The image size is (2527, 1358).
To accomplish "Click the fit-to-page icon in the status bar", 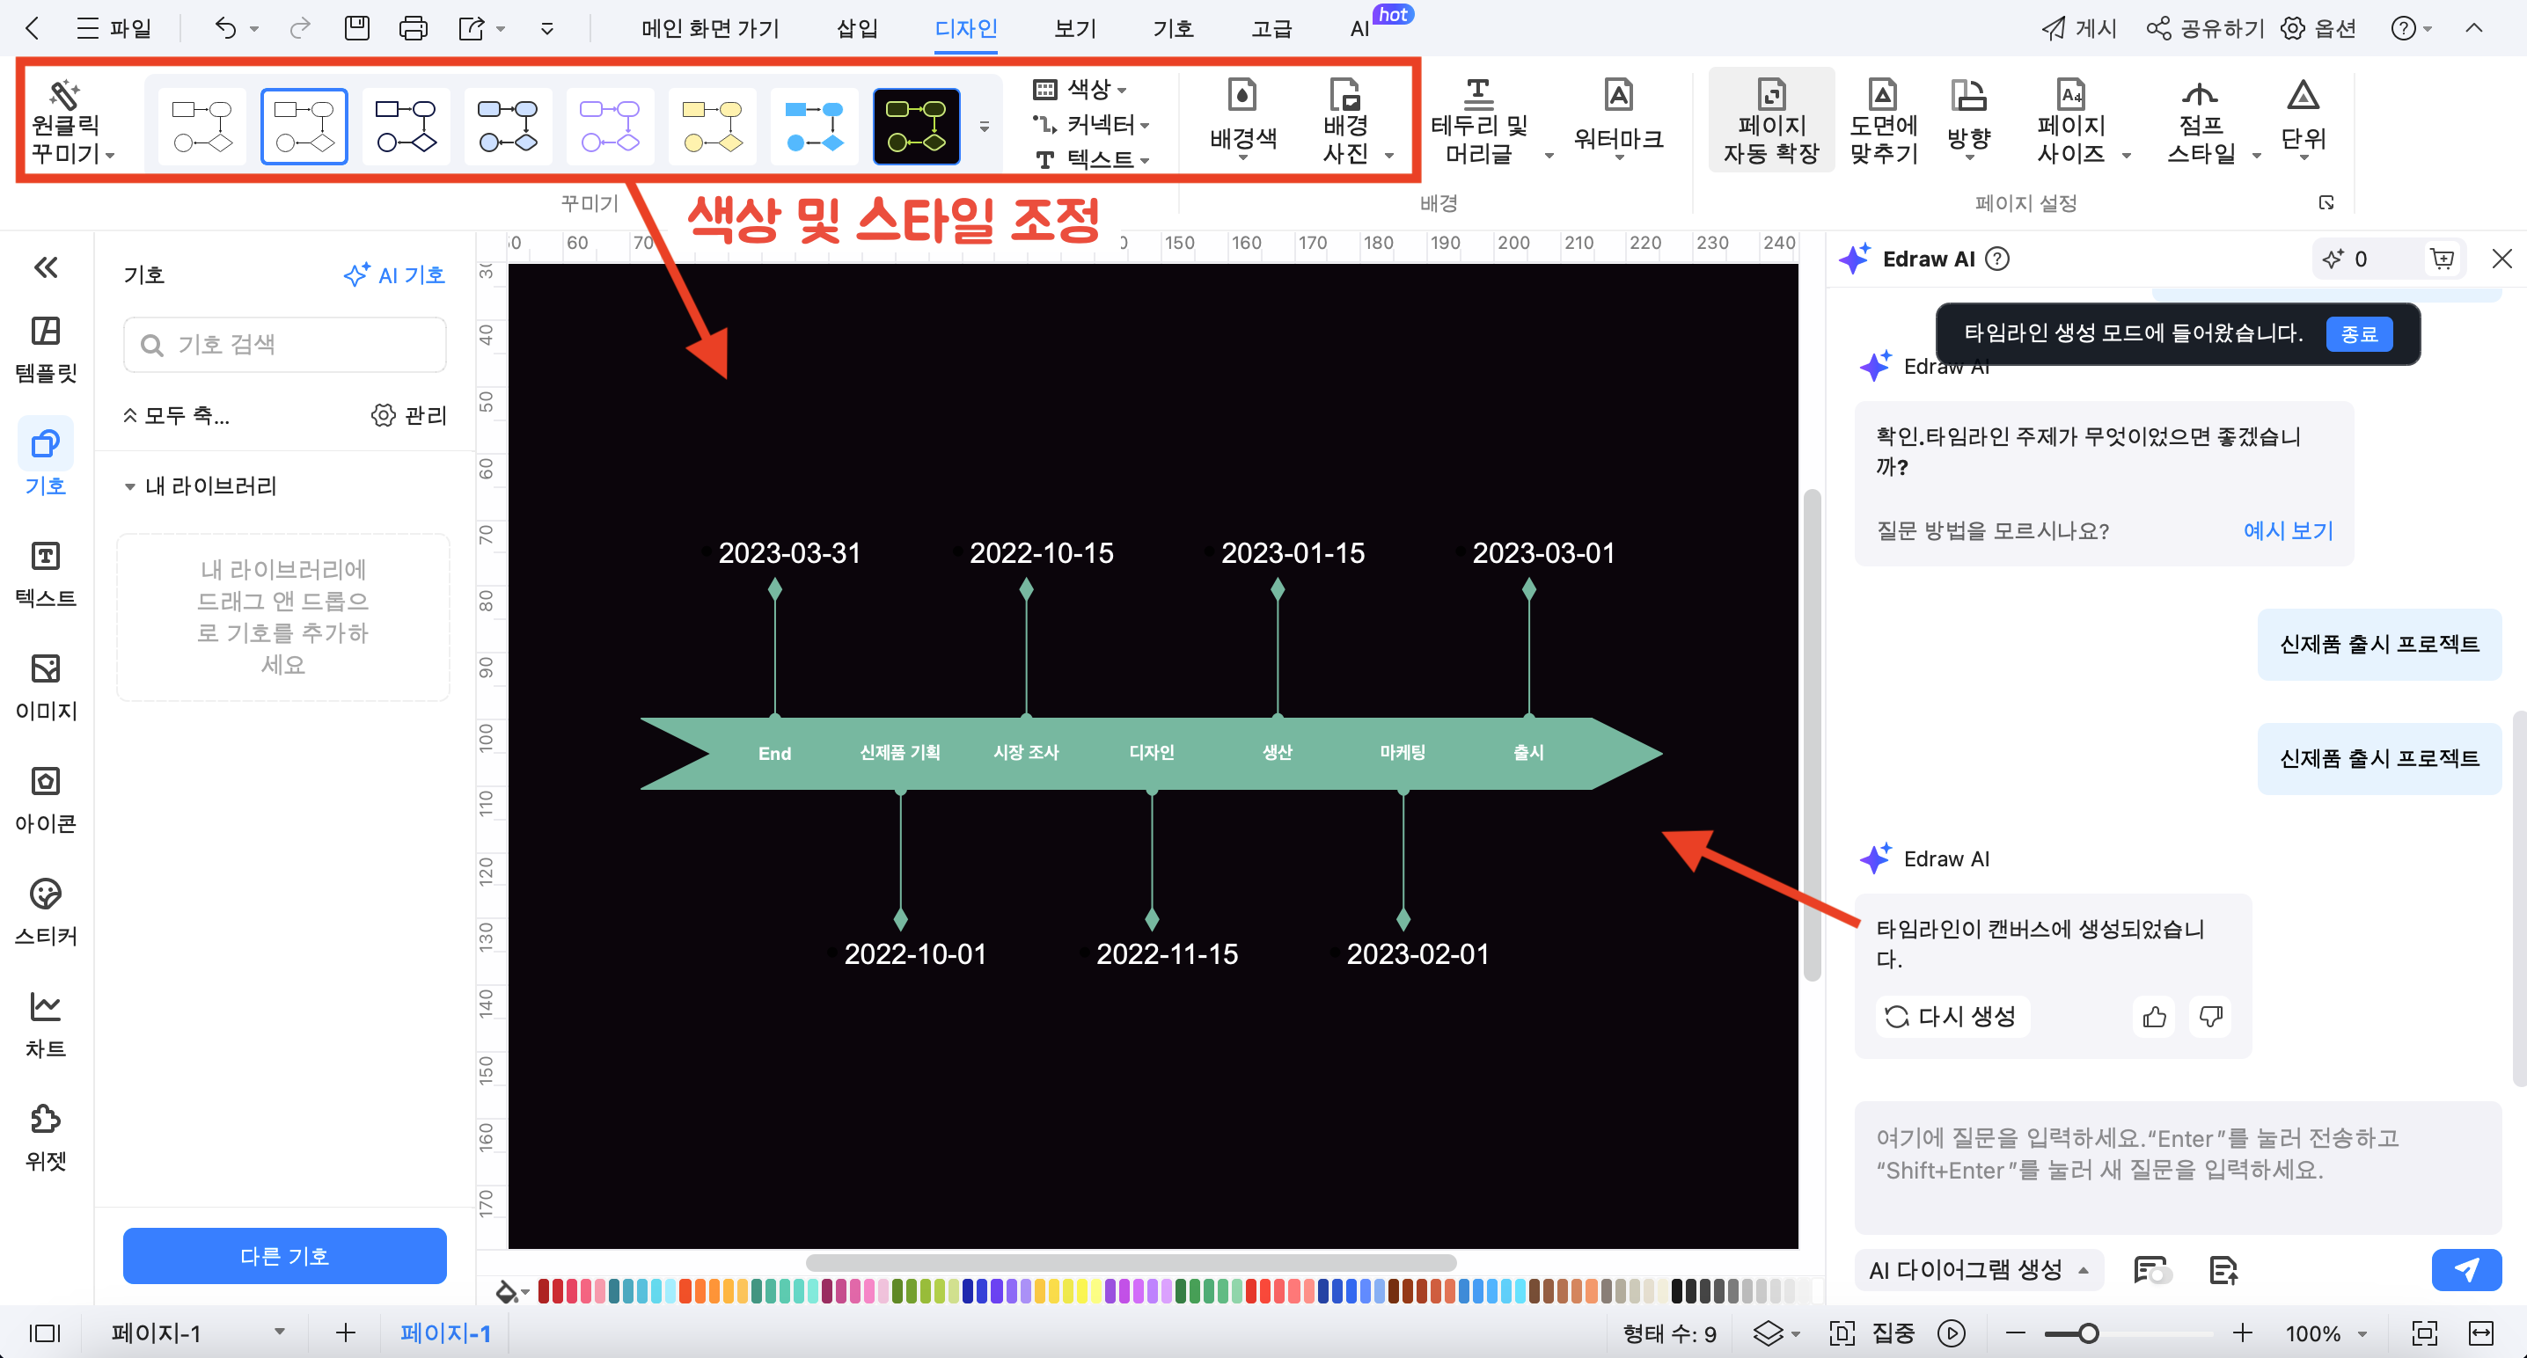I will (2424, 1332).
